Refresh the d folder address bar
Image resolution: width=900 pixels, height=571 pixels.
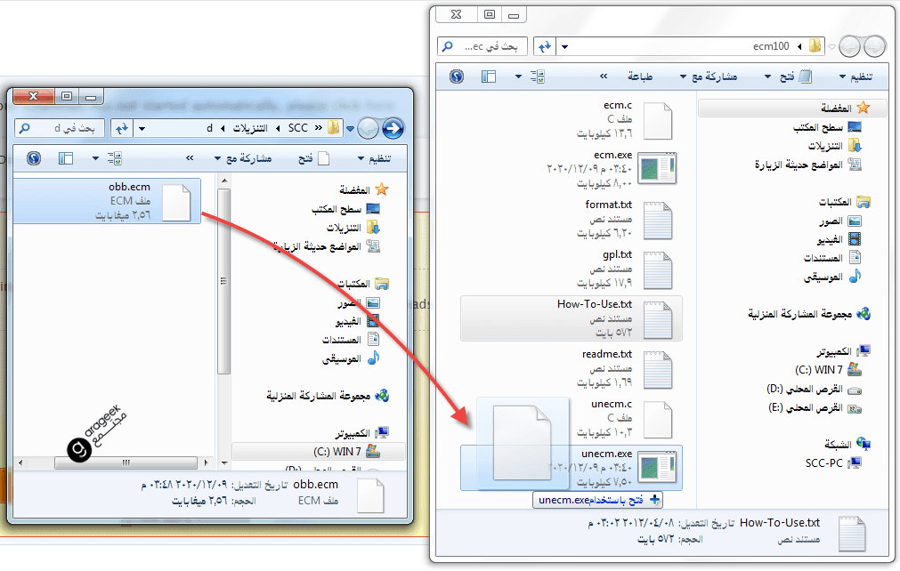click(x=122, y=128)
